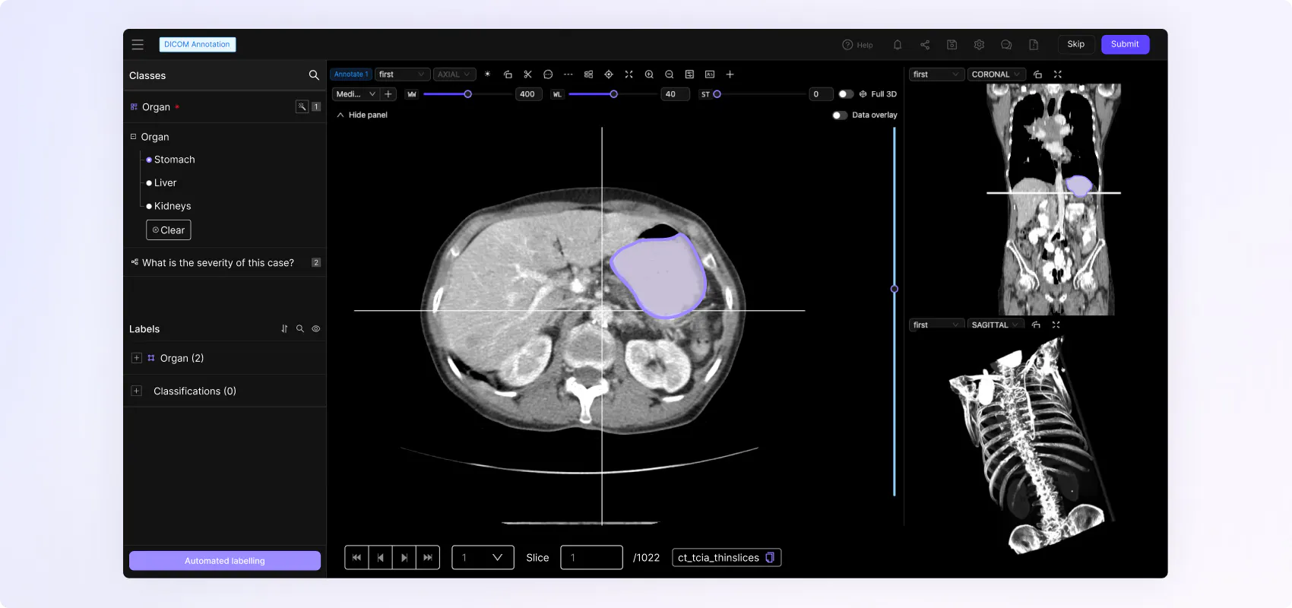Click the save disk icon

click(952, 45)
